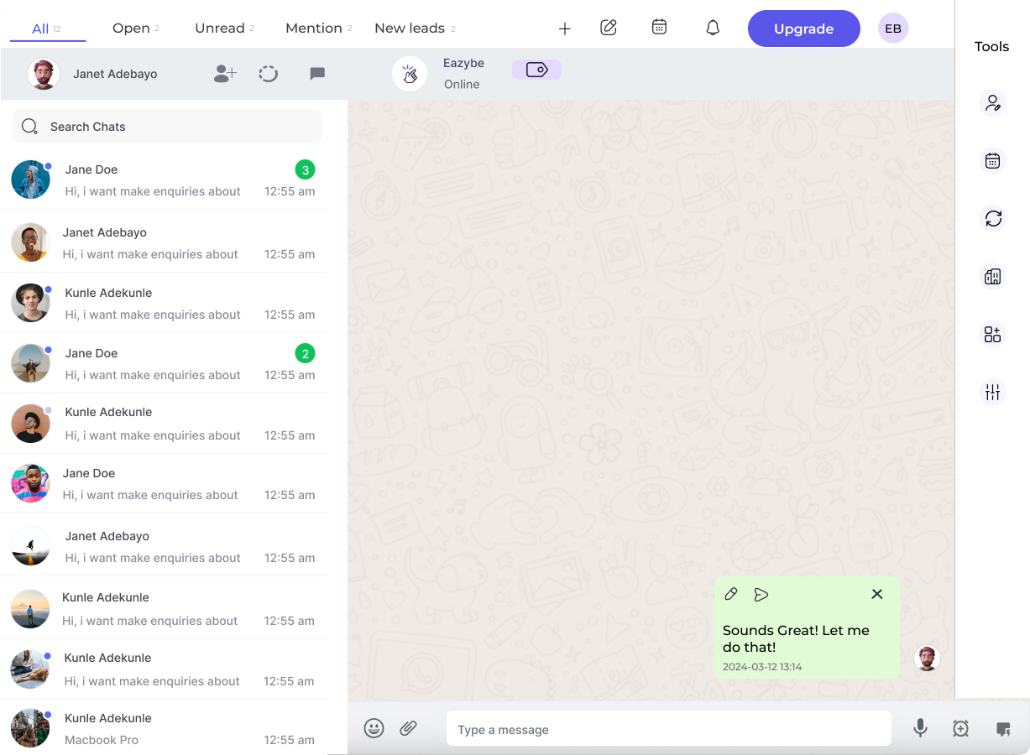The height and width of the screenshot is (755, 1030).
Task: Click the sync tool in the Tools panel
Action: [x=992, y=219]
